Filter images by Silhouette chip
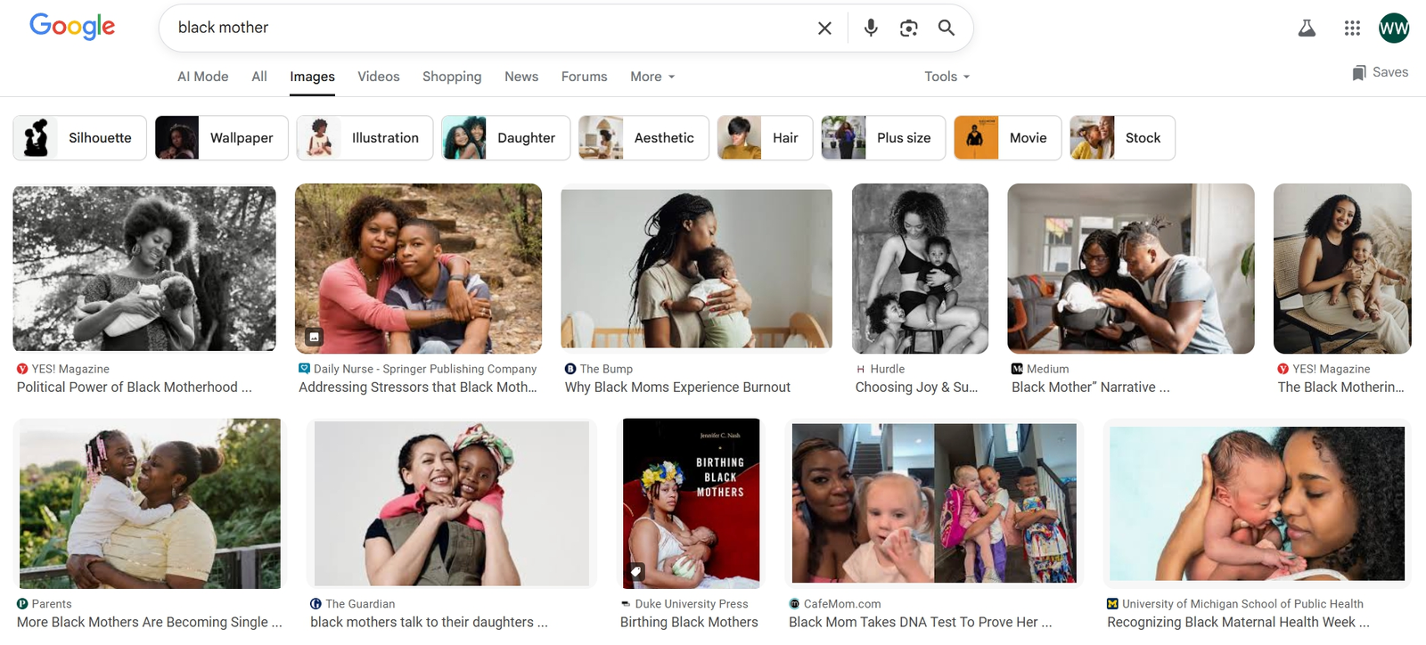 click(x=80, y=138)
